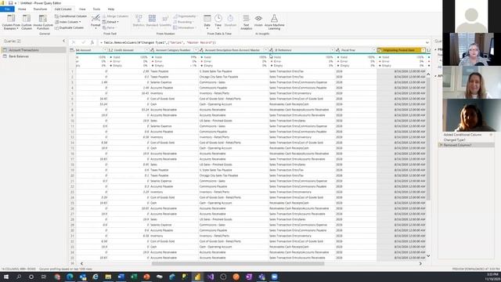Open Added Conditional Column step settings gear

491,135
